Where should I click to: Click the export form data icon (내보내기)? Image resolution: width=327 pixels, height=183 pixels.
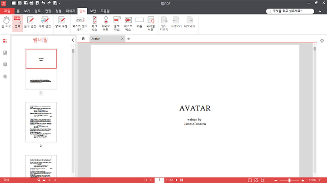[x=189, y=22]
